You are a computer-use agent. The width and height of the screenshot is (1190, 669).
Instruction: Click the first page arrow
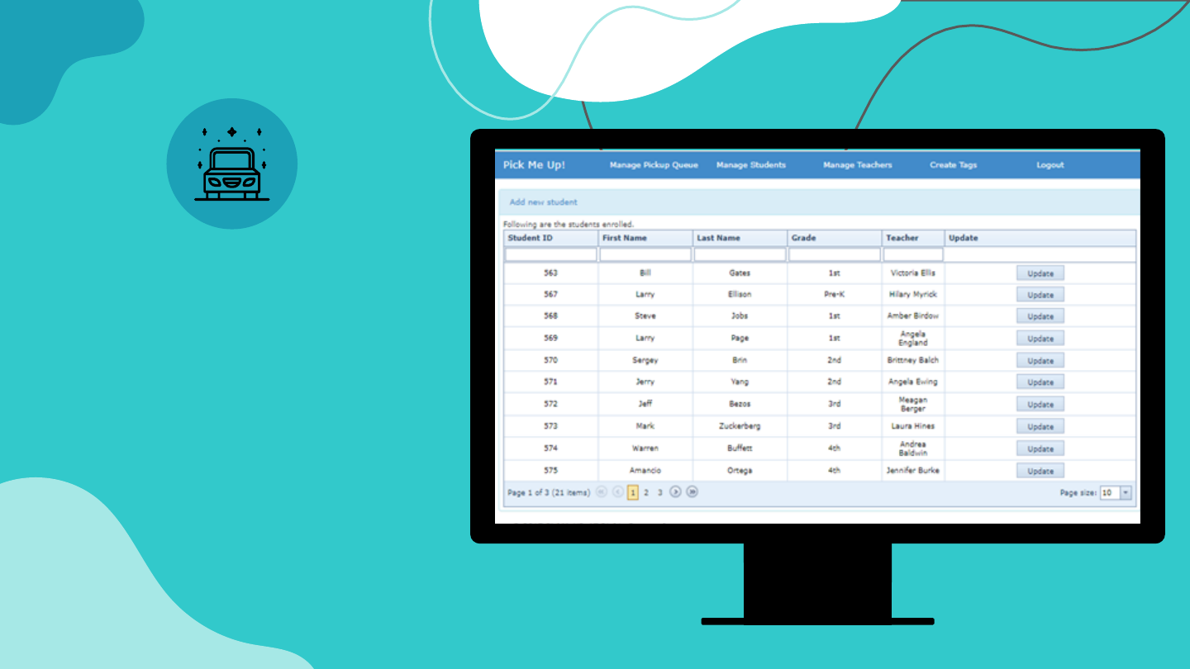click(x=601, y=492)
